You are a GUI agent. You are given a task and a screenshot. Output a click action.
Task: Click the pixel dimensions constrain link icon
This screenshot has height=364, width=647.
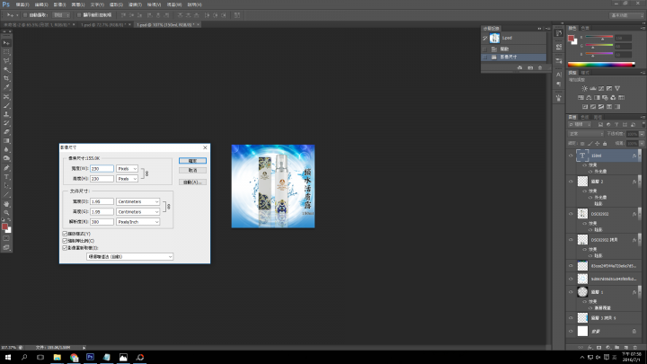(x=146, y=173)
